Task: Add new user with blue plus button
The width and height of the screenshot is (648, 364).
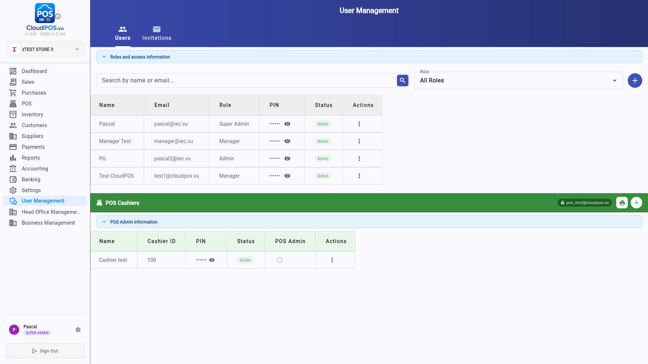Action: tap(635, 81)
